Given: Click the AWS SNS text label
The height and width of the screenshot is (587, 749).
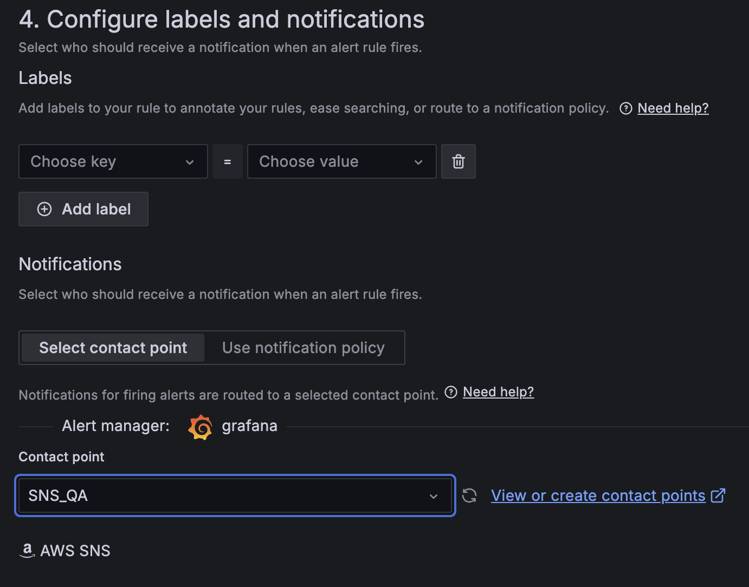Looking at the screenshot, I should 75,550.
